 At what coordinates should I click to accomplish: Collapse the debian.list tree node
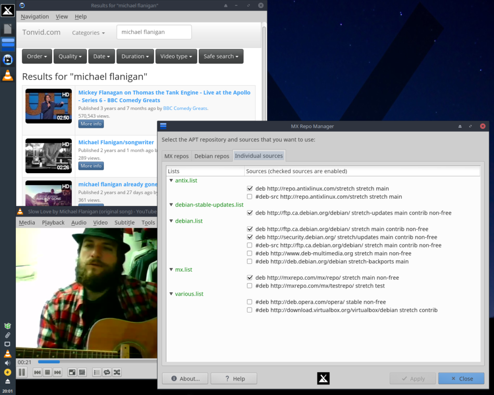point(171,221)
